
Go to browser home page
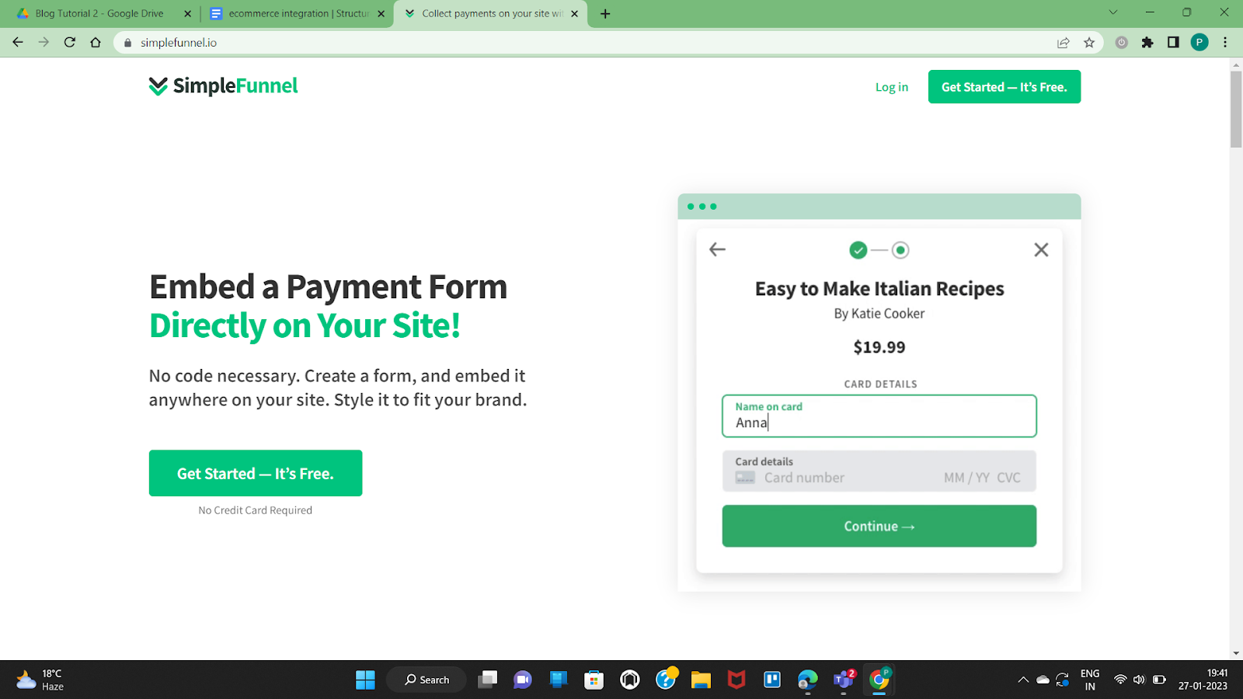tap(96, 43)
